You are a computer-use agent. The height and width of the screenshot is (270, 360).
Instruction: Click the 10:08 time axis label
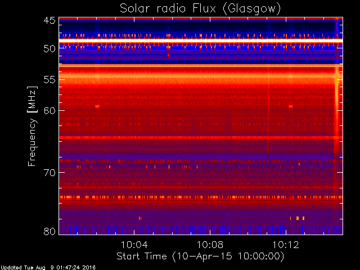click(210, 245)
